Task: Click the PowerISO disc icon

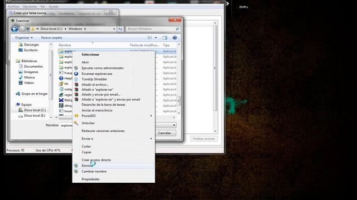Action: [x=76, y=116]
